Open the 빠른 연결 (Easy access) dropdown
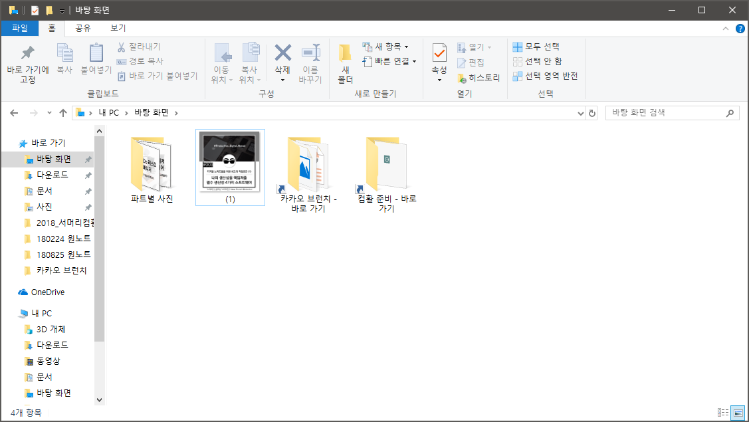The width and height of the screenshot is (749, 422). [x=389, y=62]
